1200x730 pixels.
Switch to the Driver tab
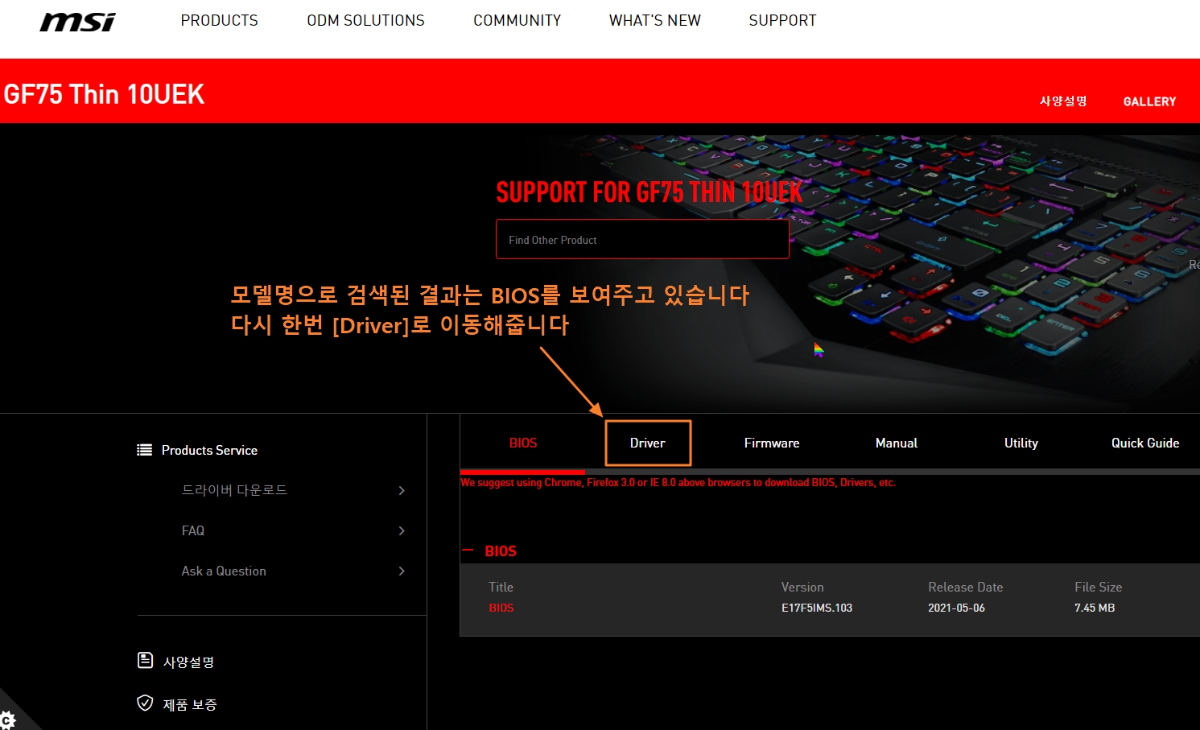tap(647, 443)
